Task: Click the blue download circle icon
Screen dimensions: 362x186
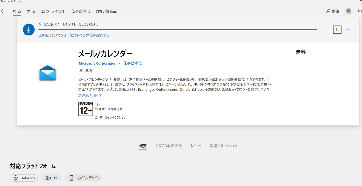Action: coord(29,29)
